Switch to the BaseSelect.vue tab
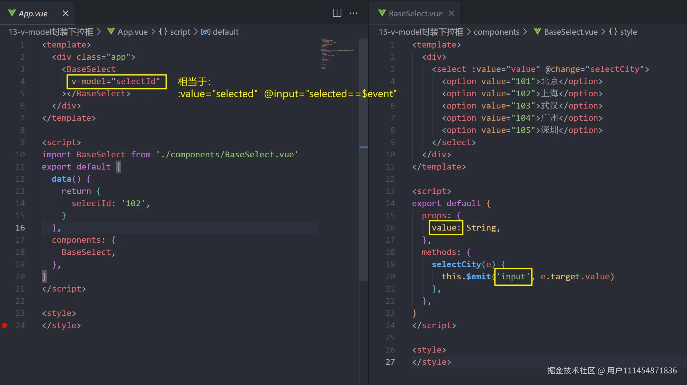The height and width of the screenshot is (385, 687). [x=415, y=13]
